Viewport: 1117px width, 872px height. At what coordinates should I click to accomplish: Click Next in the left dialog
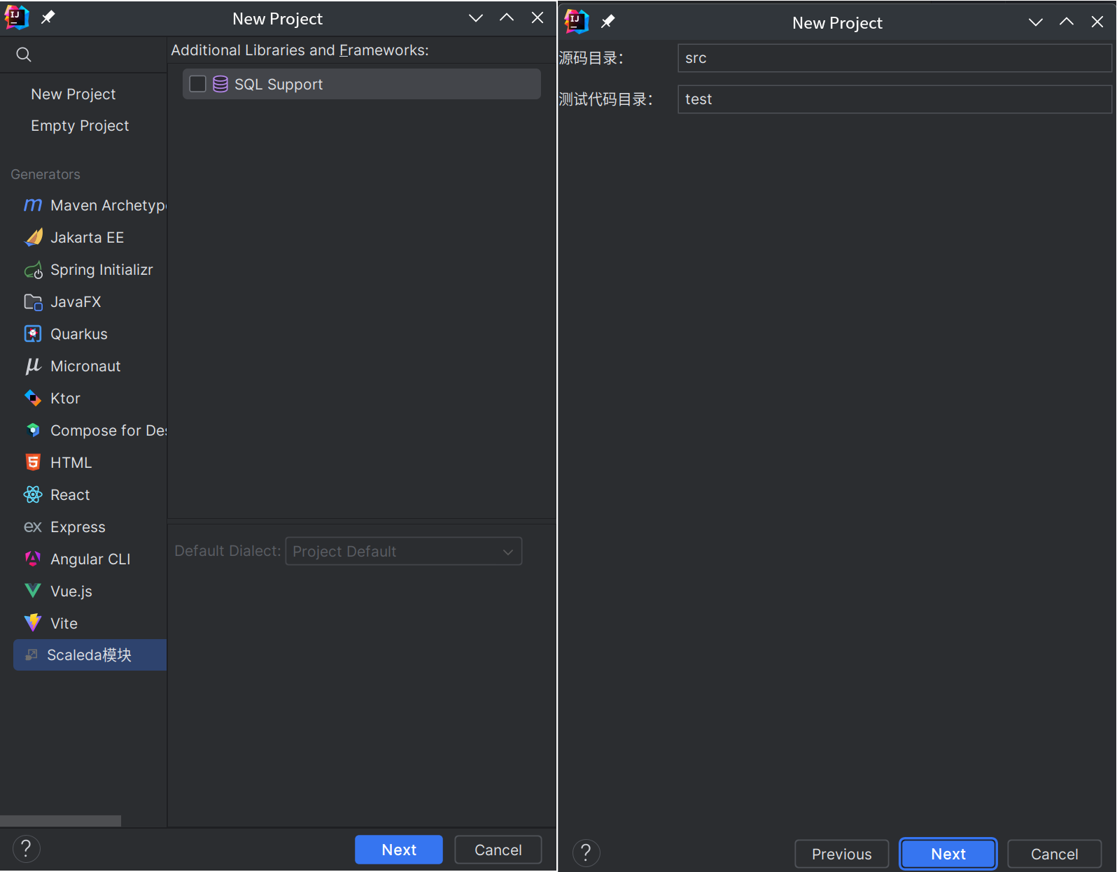[399, 850]
